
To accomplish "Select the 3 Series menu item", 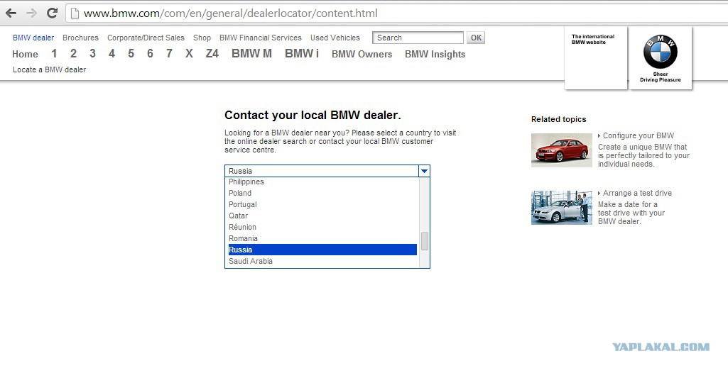I will click(93, 54).
